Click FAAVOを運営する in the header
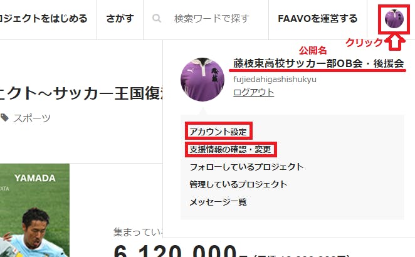Image resolution: width=415 pixels, height=257 pixels. coord(318,19)
